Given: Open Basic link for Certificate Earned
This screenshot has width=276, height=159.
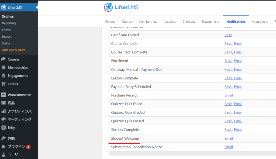Looking at the screenshot, I should click(x=228, y=35).
